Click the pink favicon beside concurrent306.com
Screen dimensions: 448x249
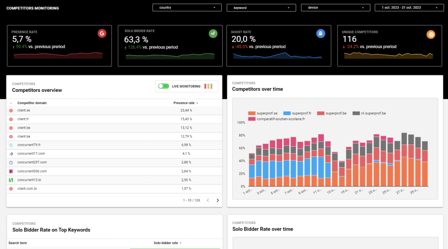coord(11,171)
